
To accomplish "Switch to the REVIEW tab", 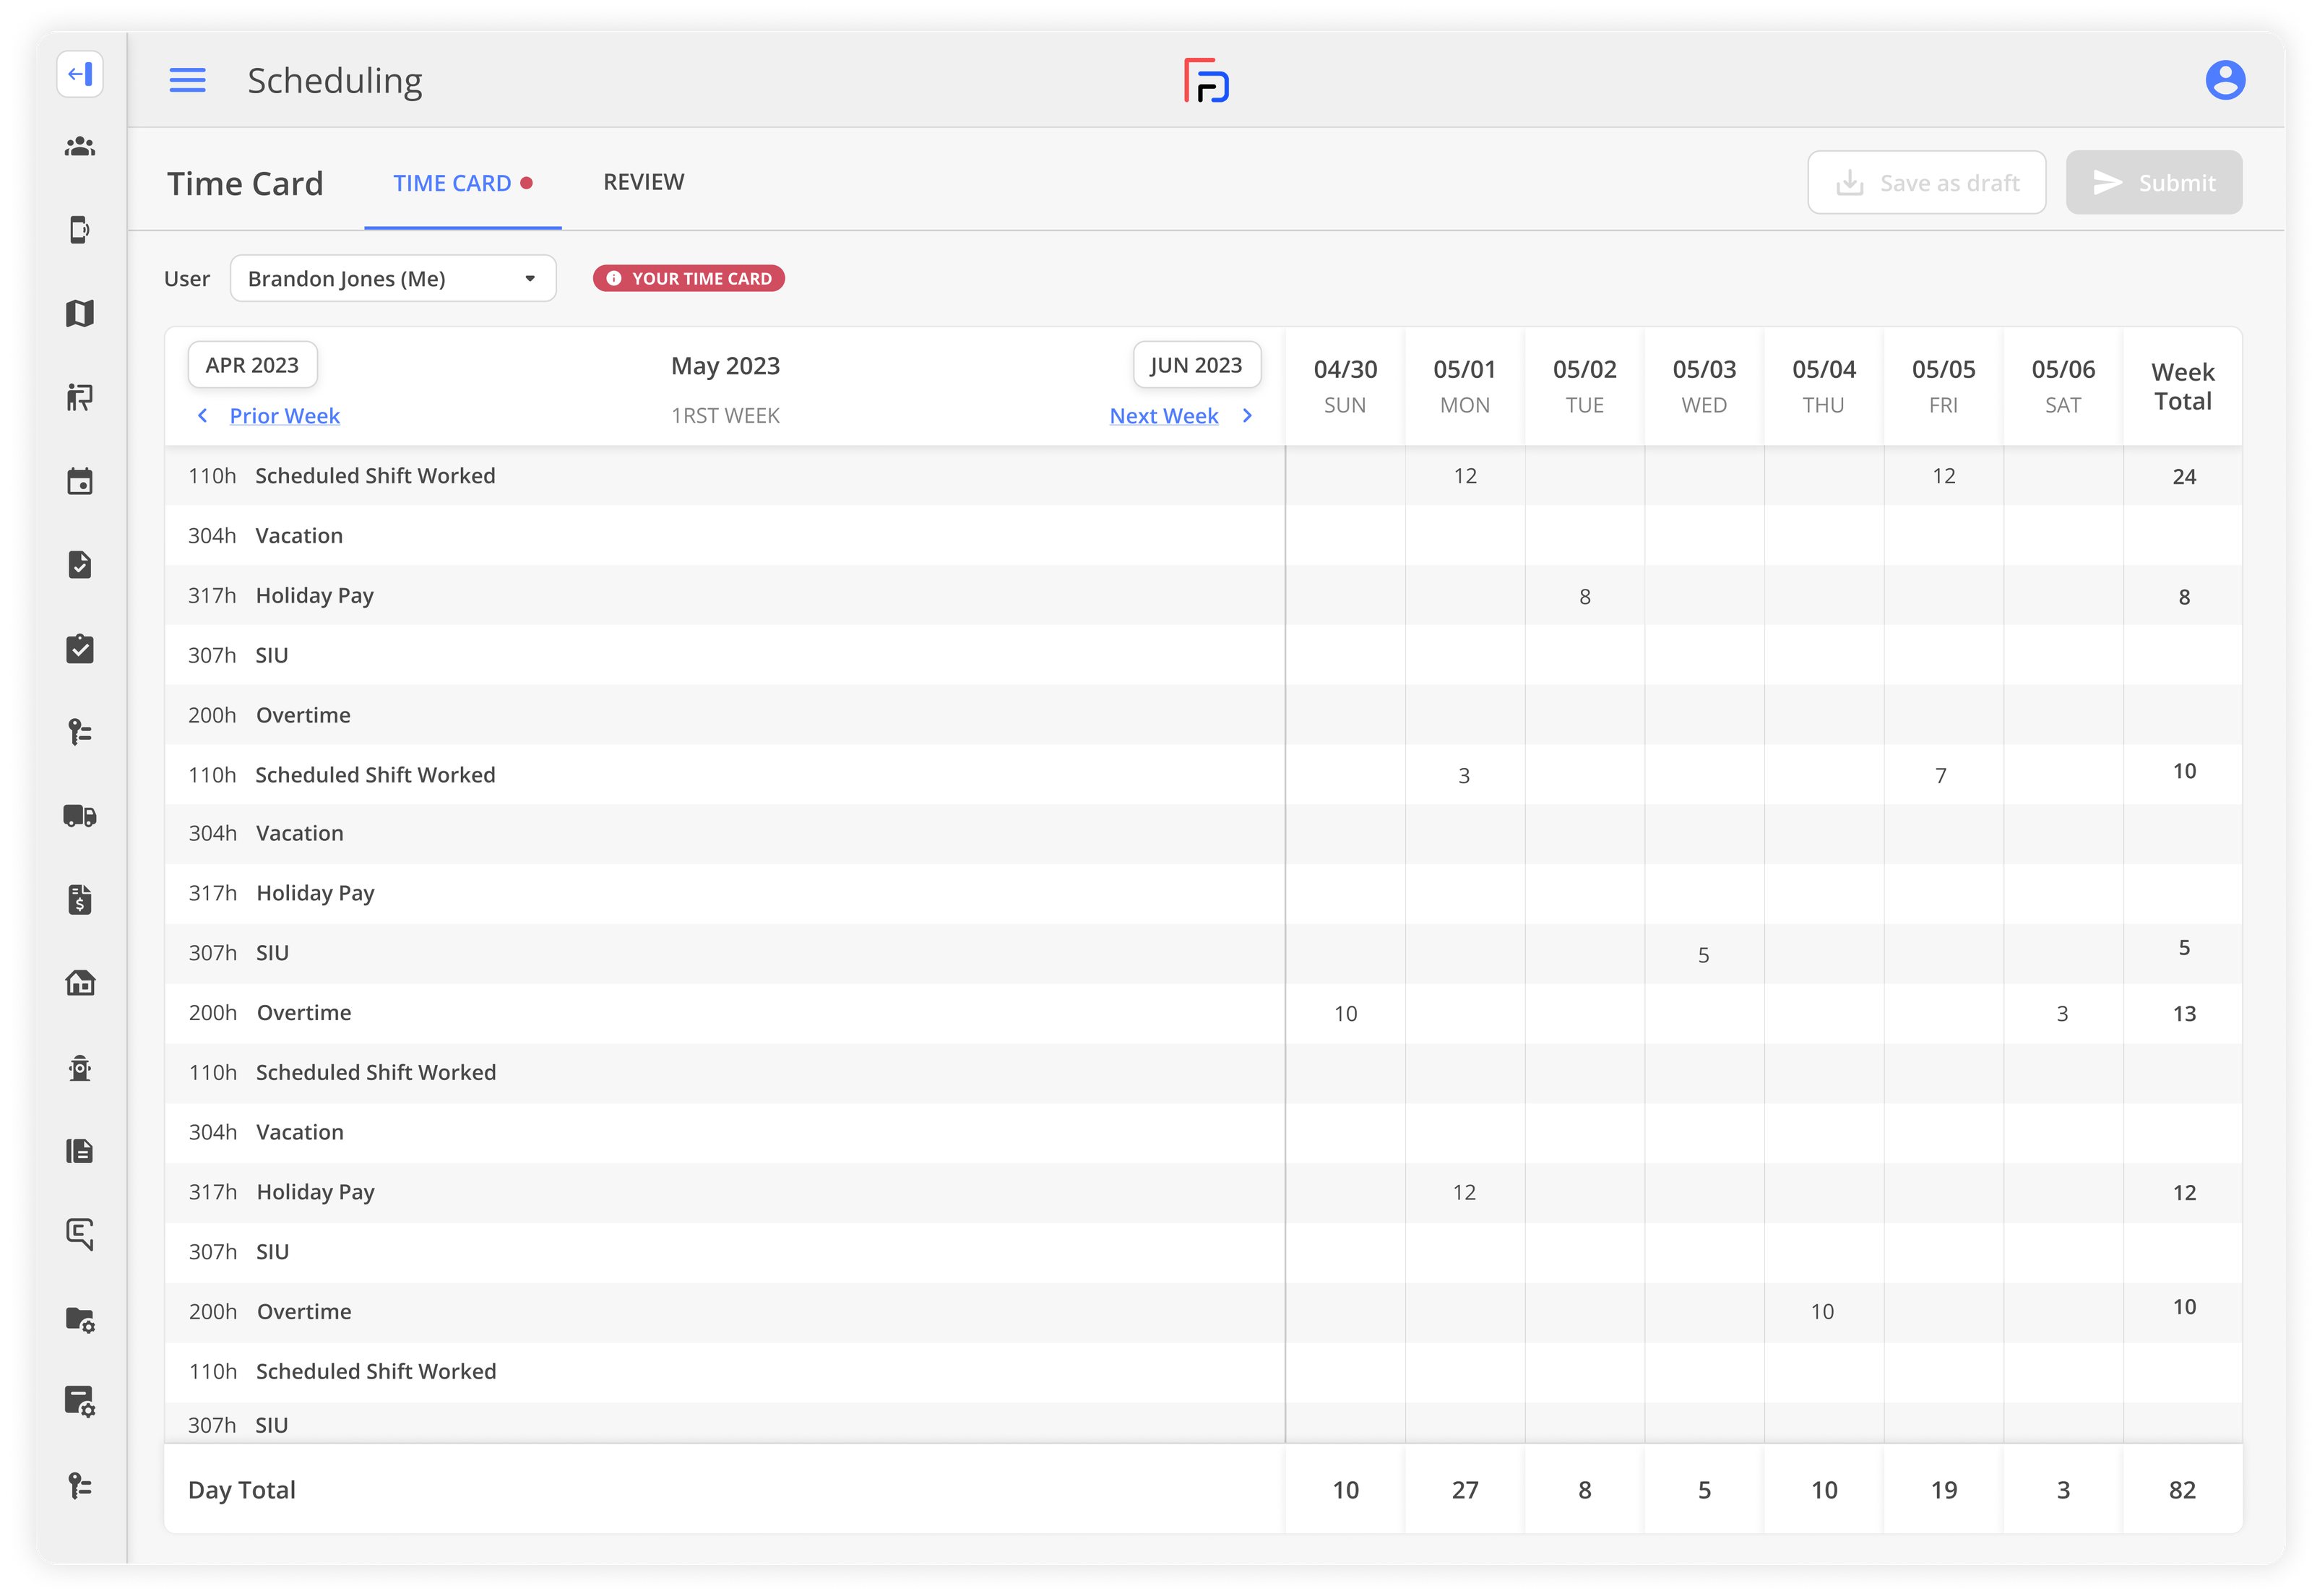I will (643, 182).
